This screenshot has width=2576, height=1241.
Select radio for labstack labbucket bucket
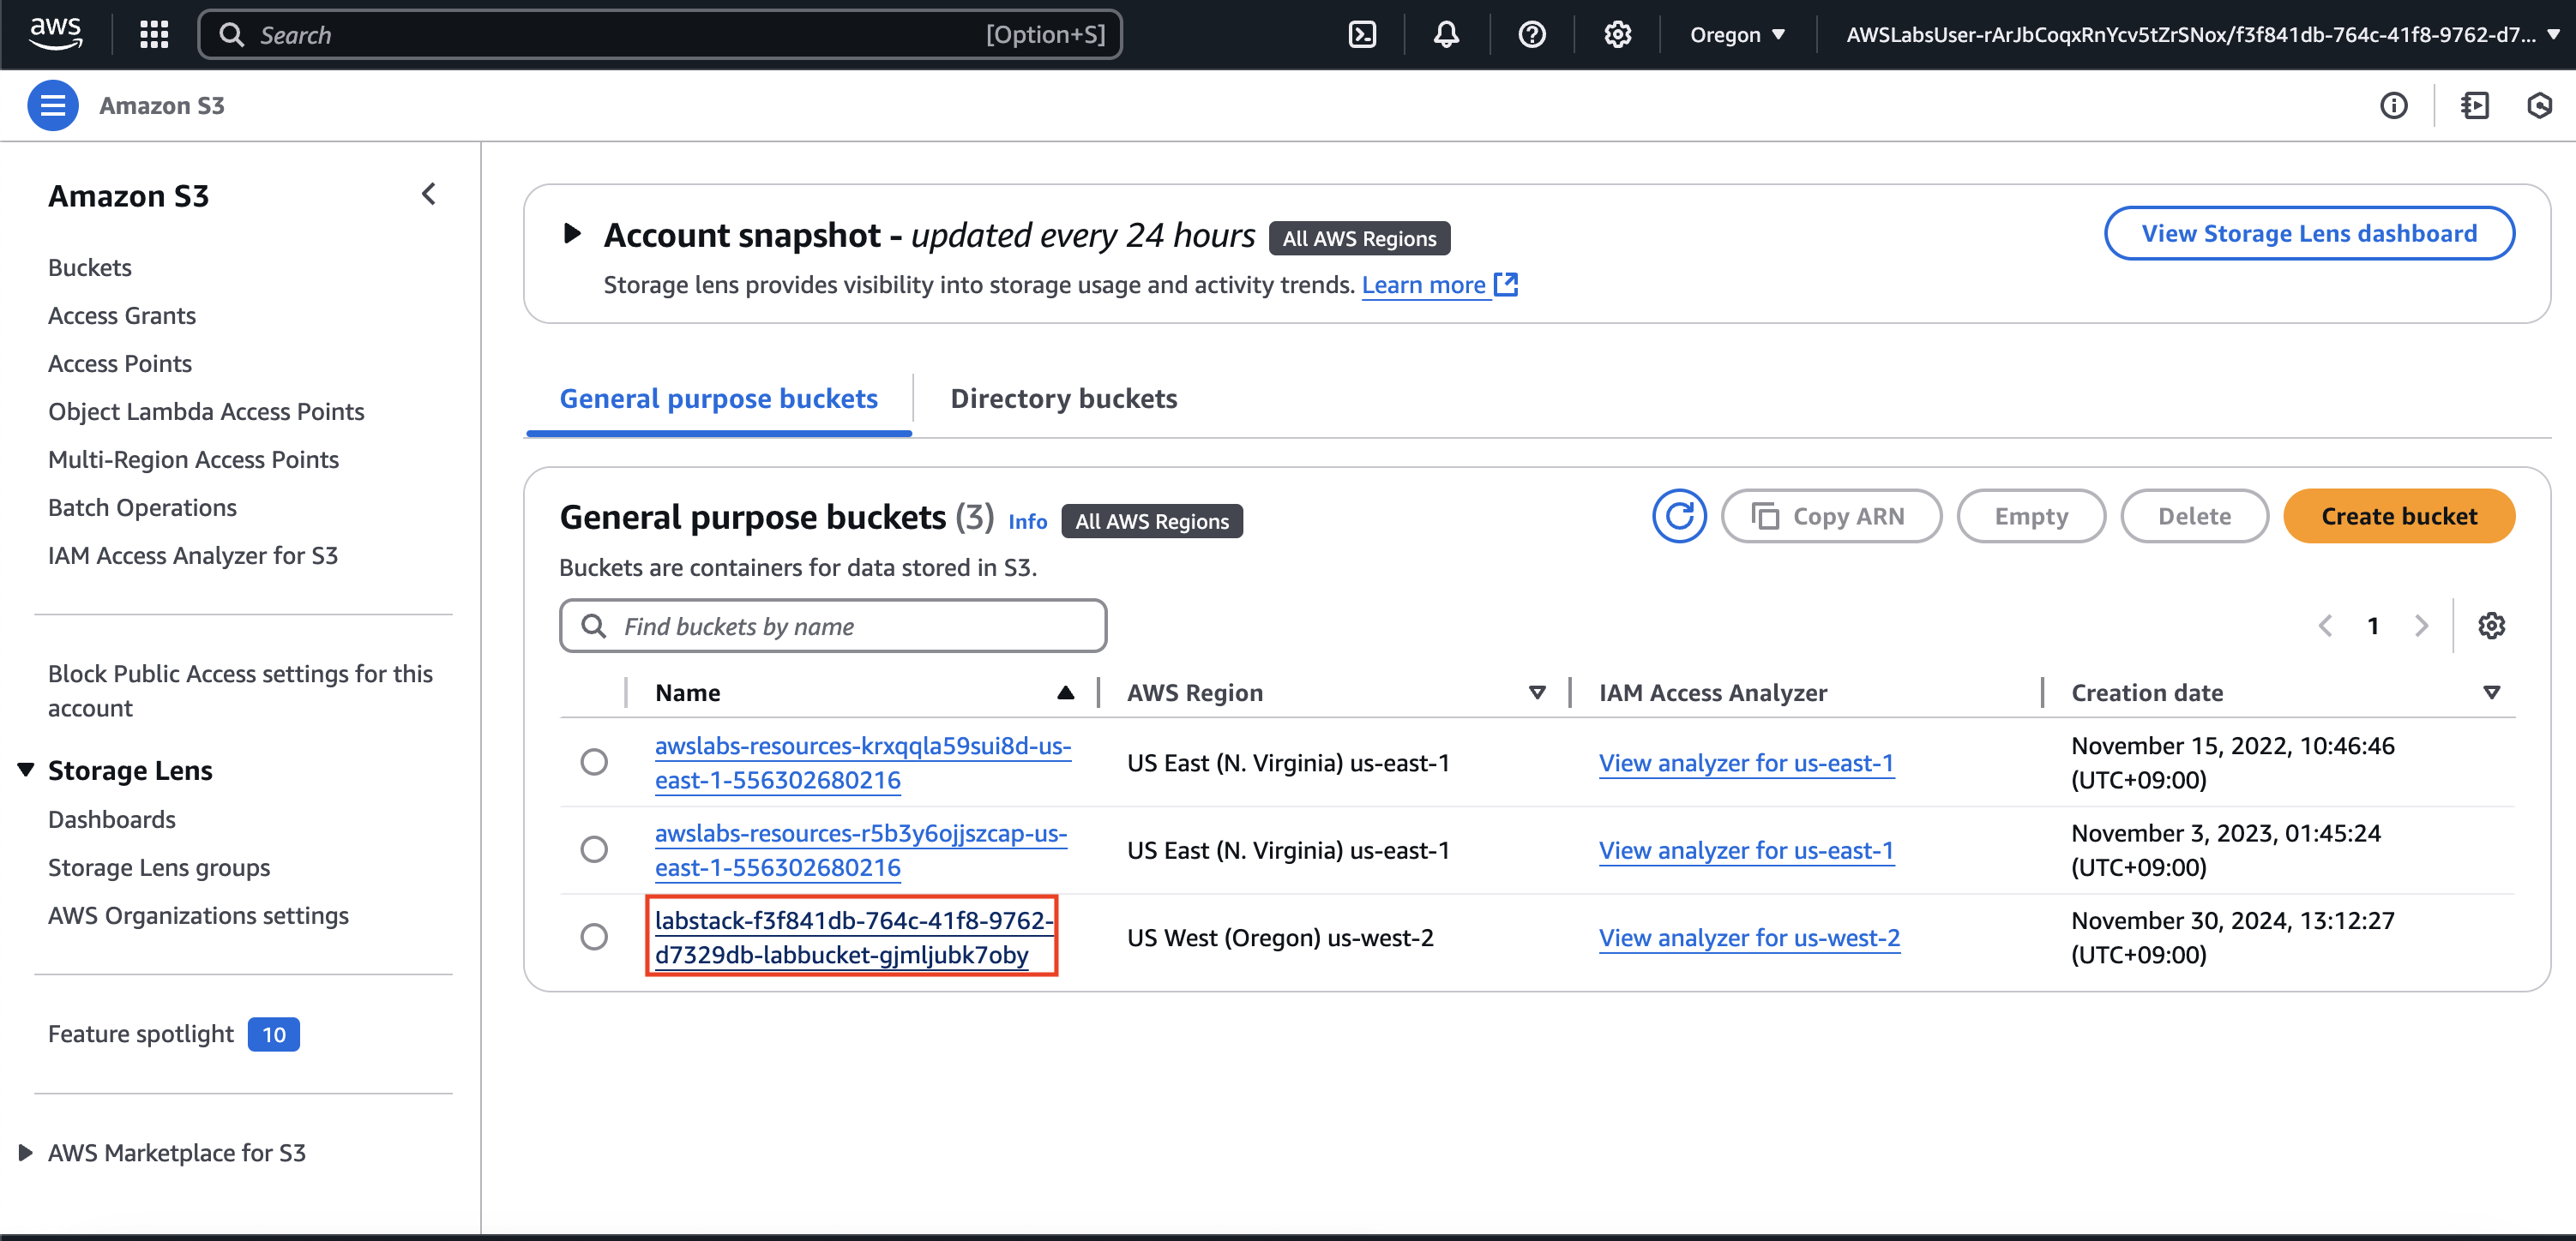pyautogui.click(x=594, y=938)
